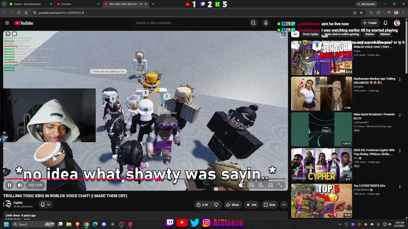Like the video with 6.3K likes
Viewport: 408px width, 229px height.
pyautogui.click(x=202, y=205)
